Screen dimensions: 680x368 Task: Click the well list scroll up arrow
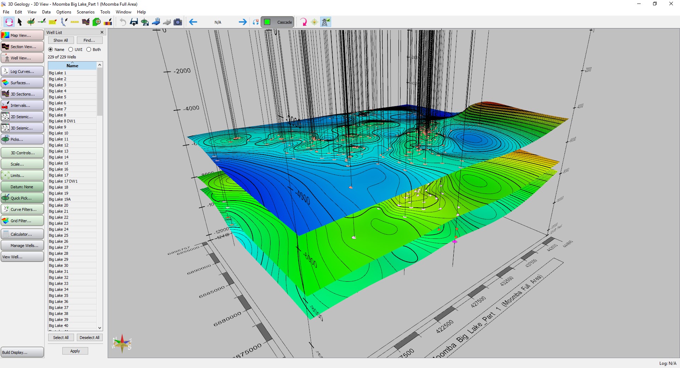pos(100,65)
